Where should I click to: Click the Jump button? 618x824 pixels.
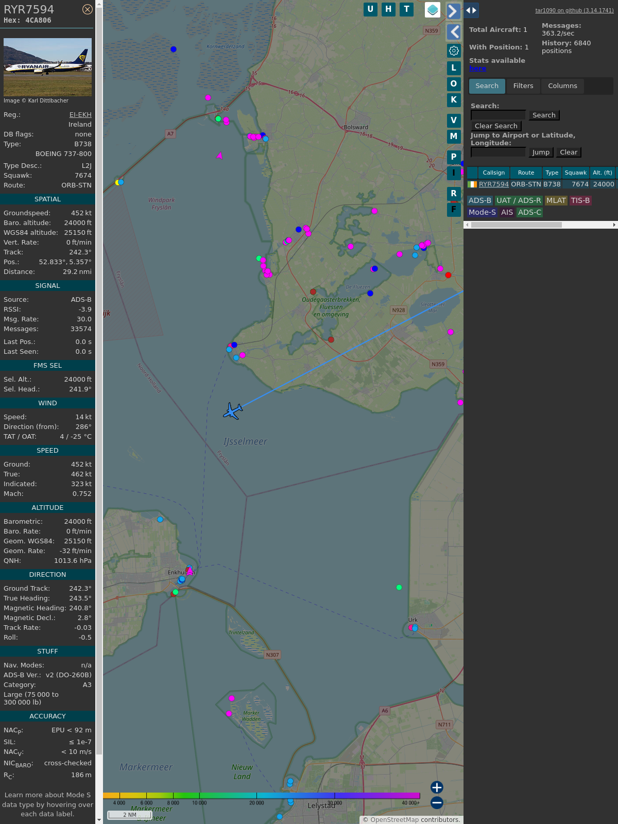541,152
